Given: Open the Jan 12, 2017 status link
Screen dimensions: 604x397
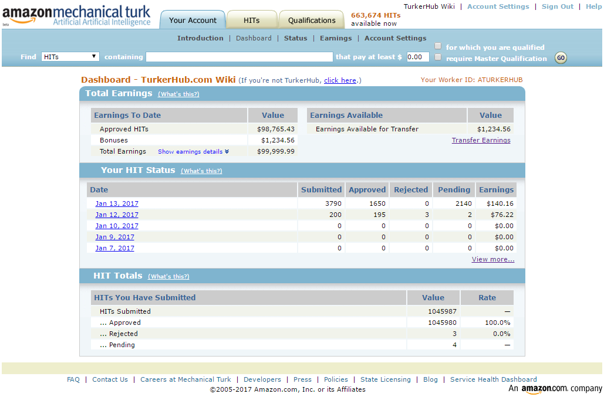Looking at the screenshot, I should 117,215.
